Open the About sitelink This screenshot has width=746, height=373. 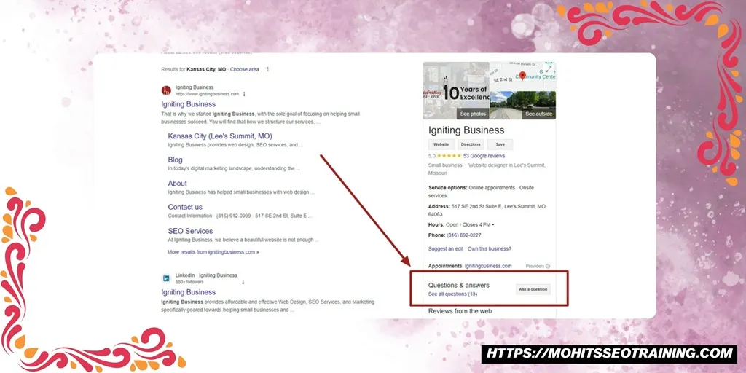click(178, 183)
